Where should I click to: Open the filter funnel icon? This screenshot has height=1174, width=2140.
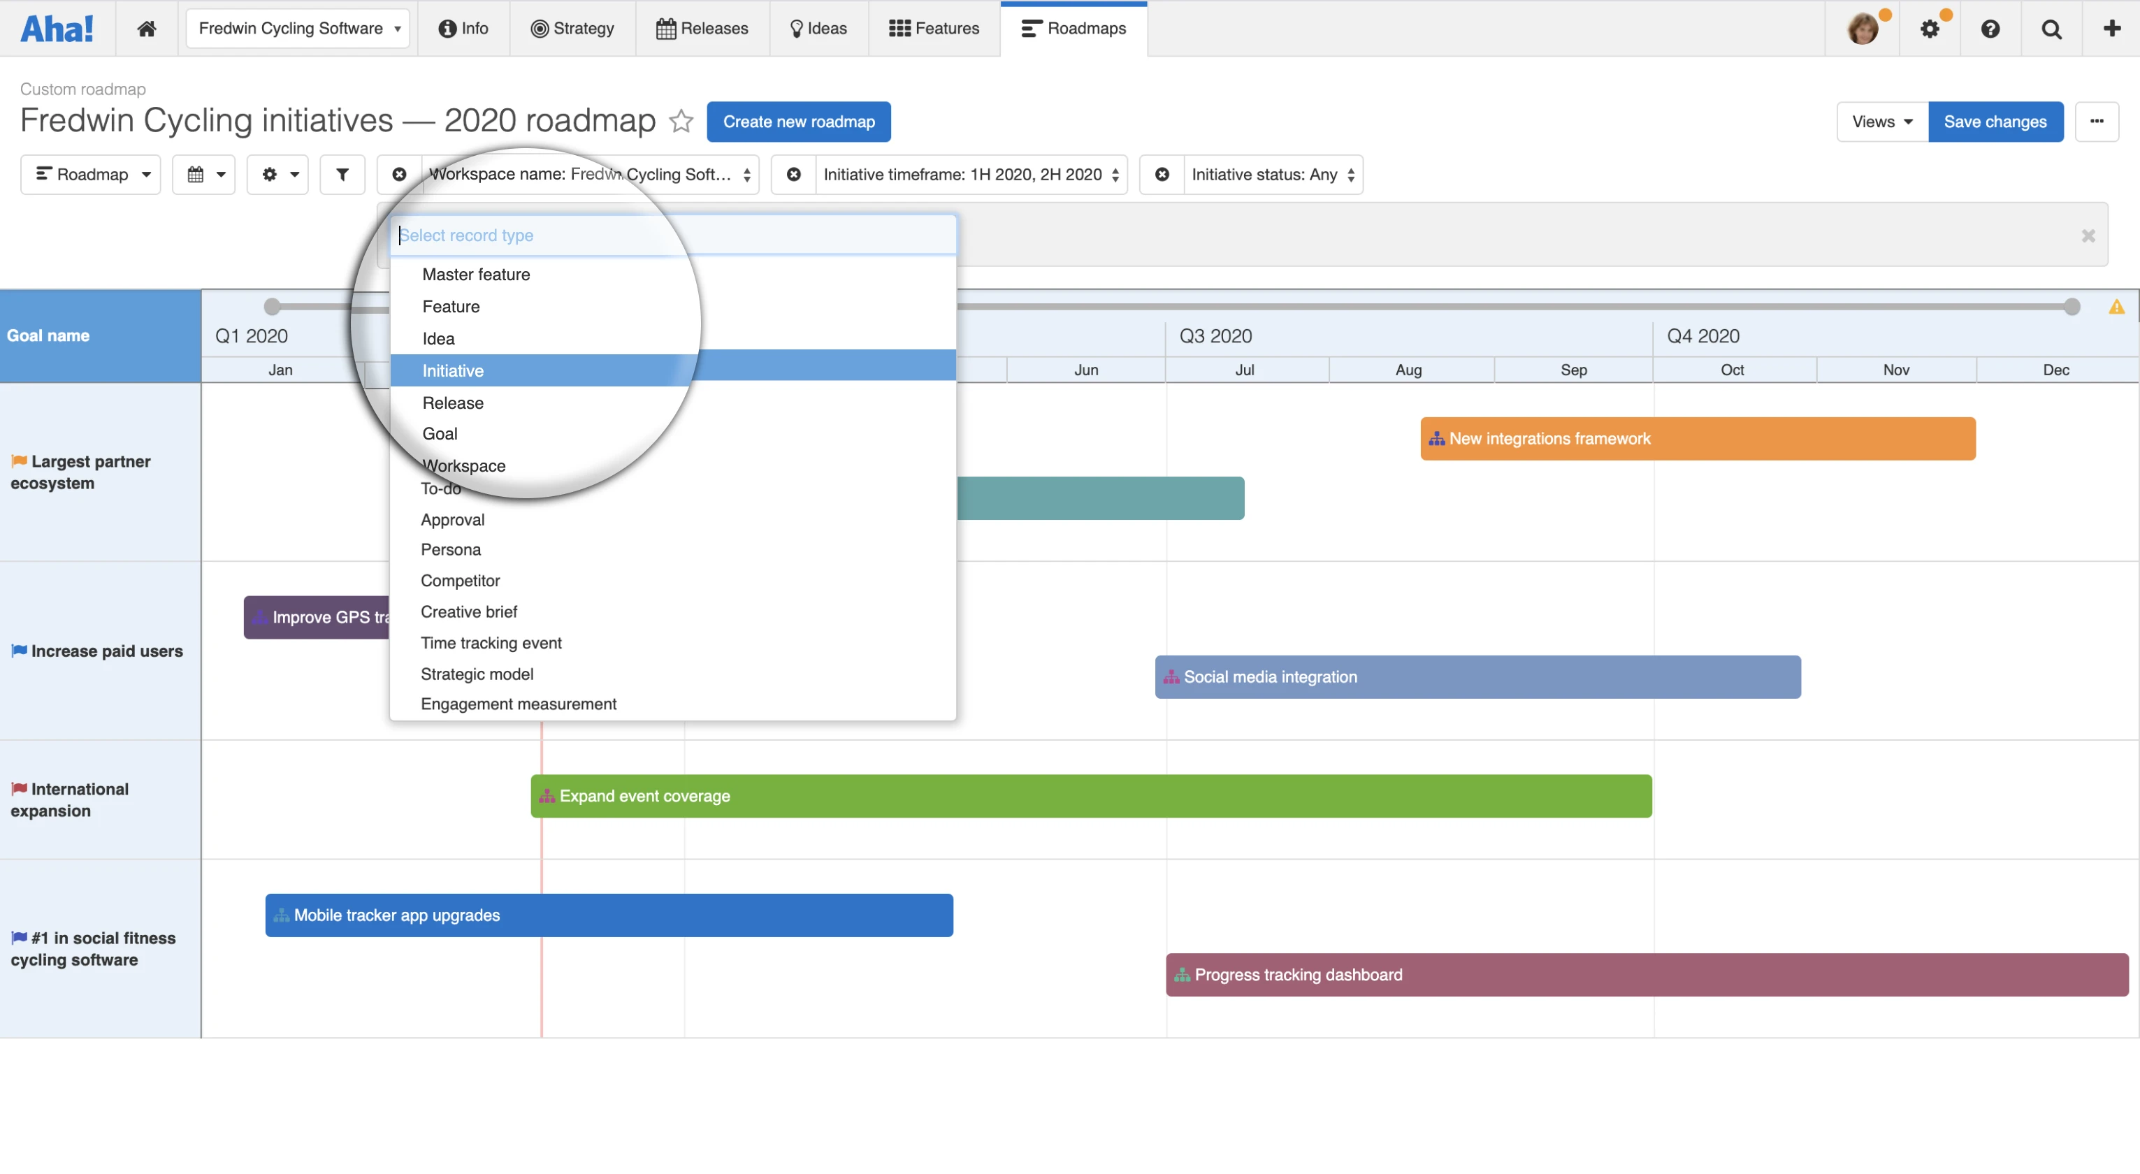pos(342,175)
